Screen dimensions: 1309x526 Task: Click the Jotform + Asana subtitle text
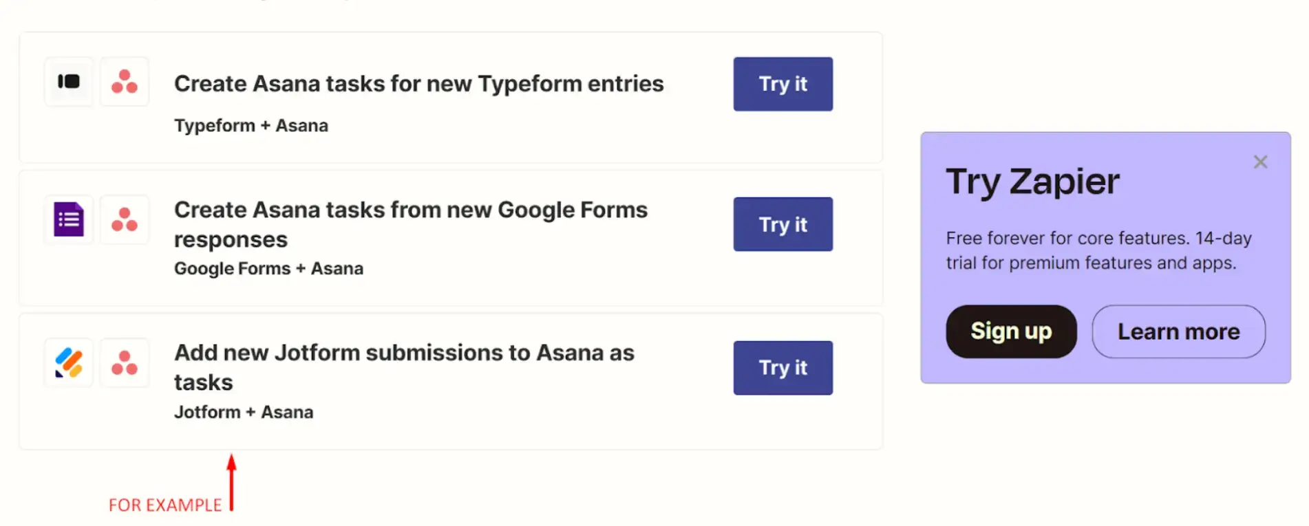click(x=244, y=412)
